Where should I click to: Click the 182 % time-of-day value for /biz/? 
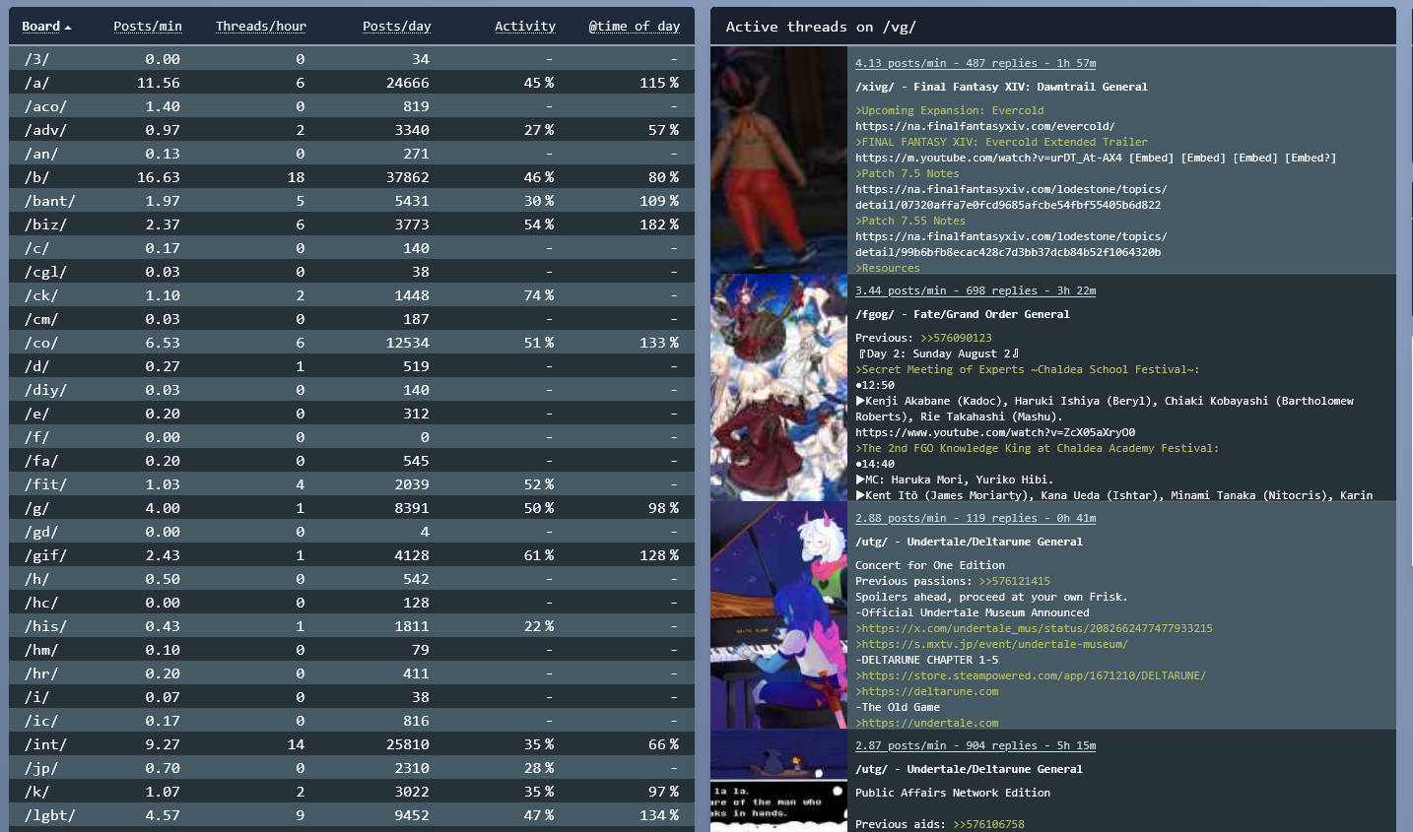click(659, 224)
